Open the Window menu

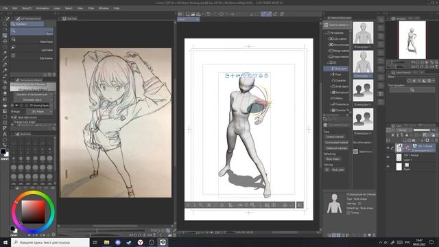click(x=104, y=8)
